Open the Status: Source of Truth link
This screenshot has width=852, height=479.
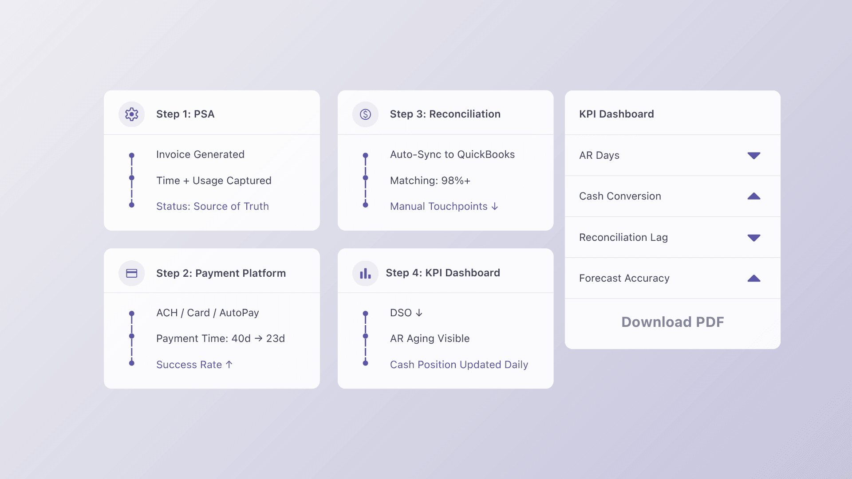tap(212, 207)
